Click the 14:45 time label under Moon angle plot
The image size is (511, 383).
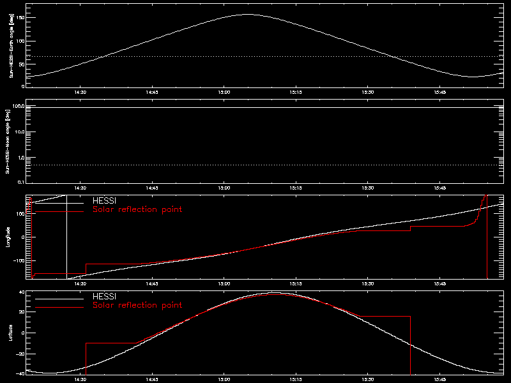152,188
